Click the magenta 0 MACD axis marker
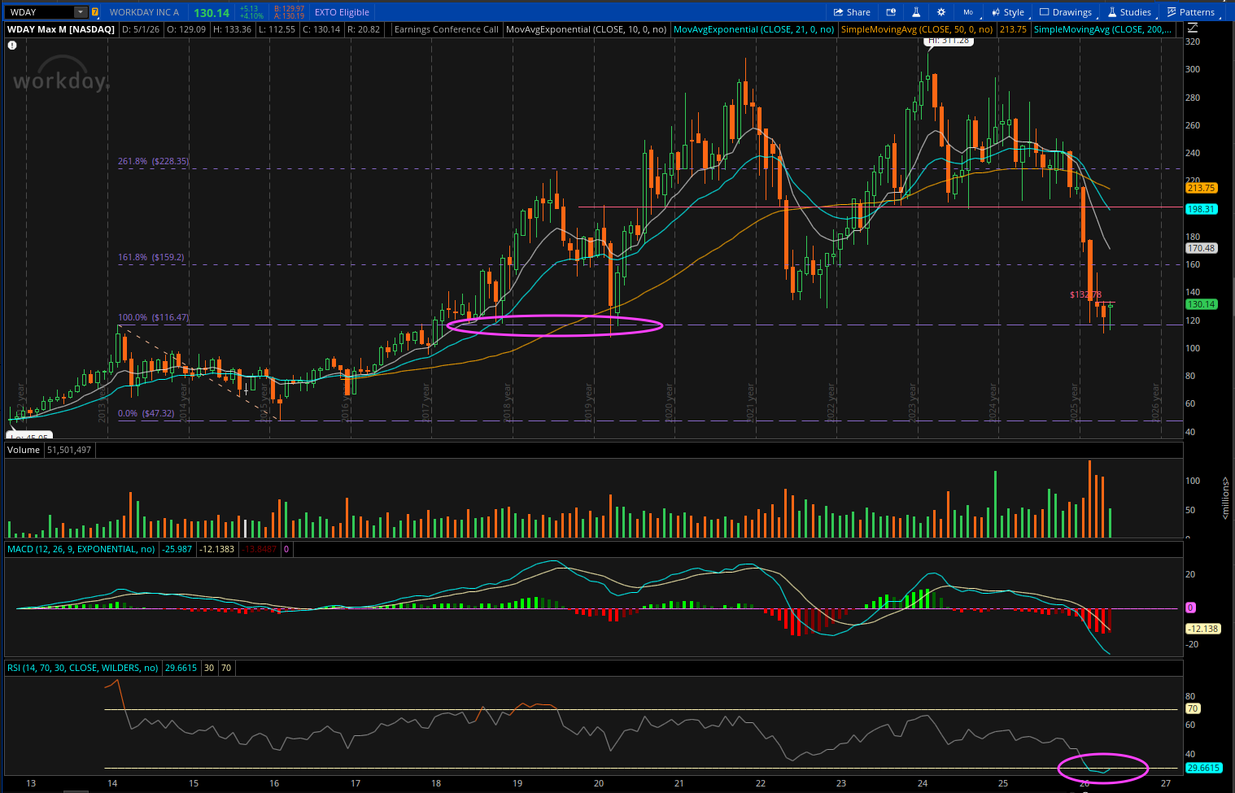 pyautogui.click(x=1190, y=608)
